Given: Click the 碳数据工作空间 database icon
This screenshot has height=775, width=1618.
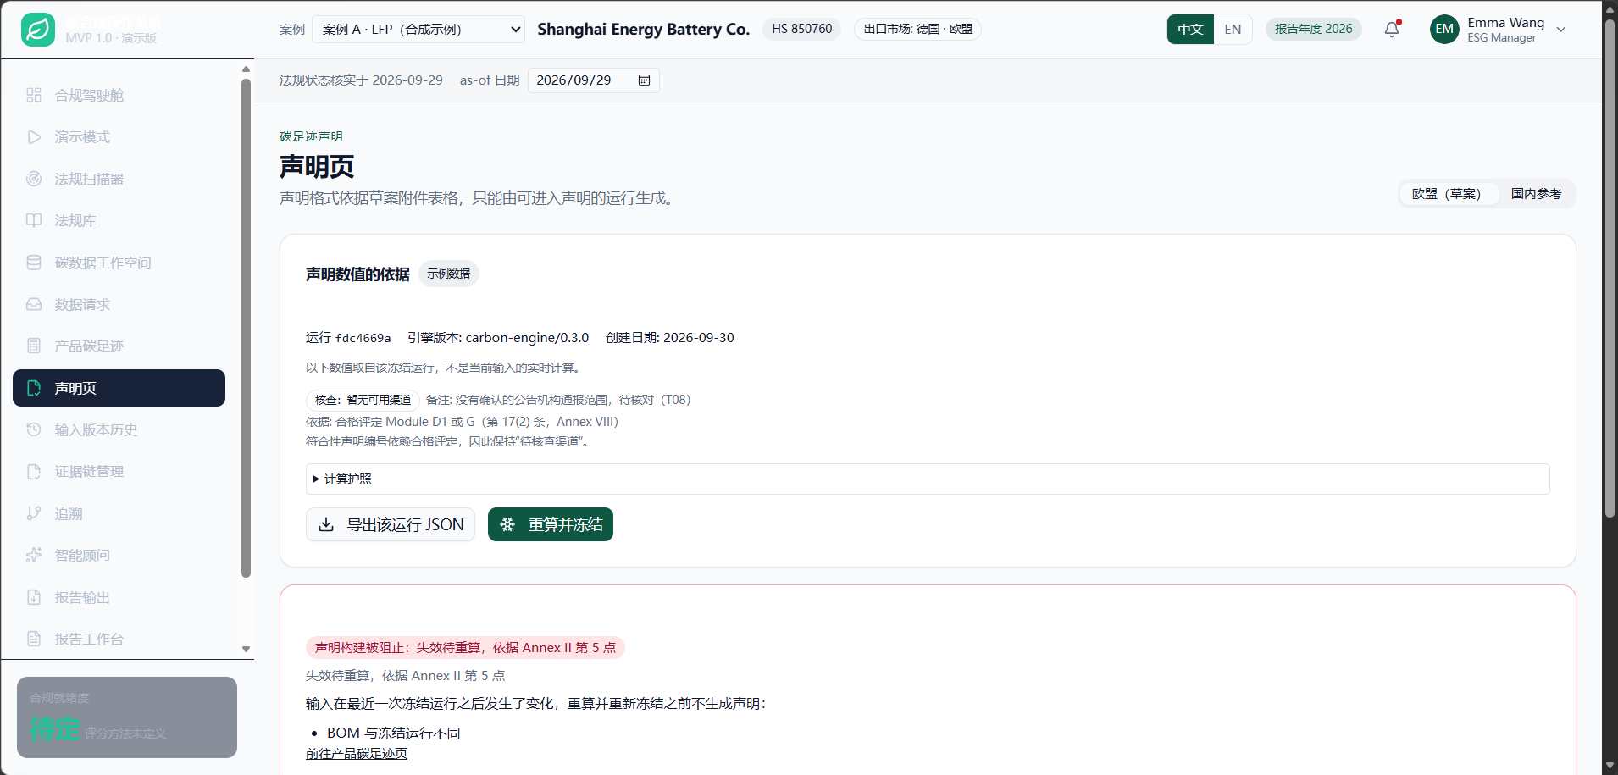Looking at the screenshot, I should click(34, 263).
